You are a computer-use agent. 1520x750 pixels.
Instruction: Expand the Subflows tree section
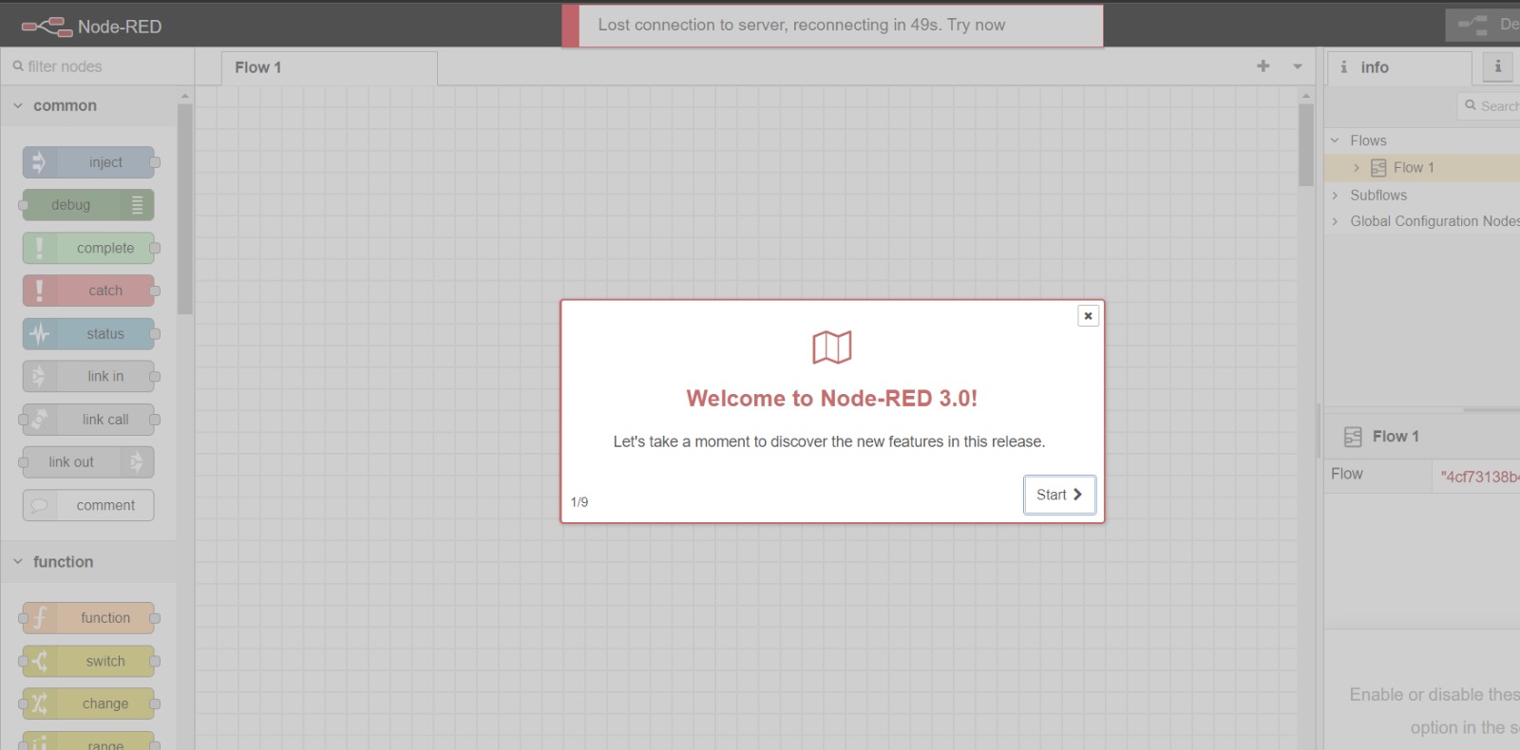click(1335, 195)
